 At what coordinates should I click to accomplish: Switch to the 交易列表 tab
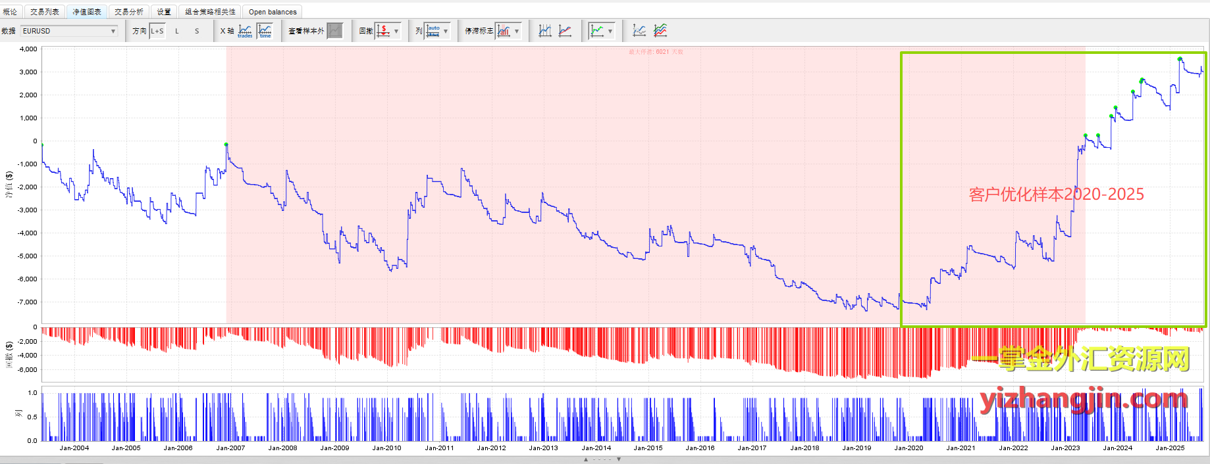[45, 12]
